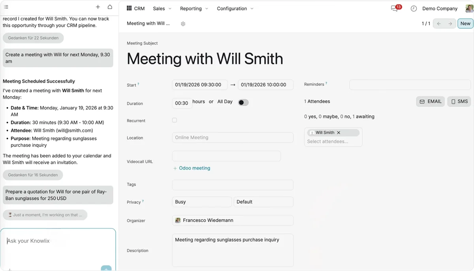Image resolution: width=474 pixels, height=271 pixels.
Task: Expand the Configuration menu
Action: 235,8
